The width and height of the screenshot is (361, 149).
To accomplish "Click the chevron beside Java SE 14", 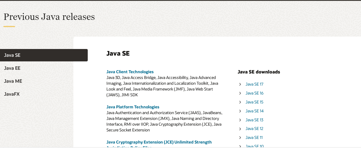I will [x=240, y=111].
